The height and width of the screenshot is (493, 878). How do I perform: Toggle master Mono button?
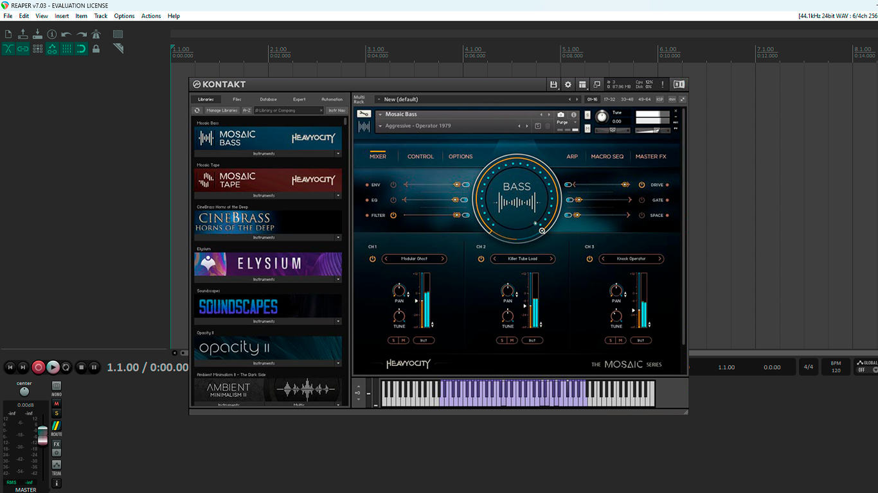click(x=57, y=386)
